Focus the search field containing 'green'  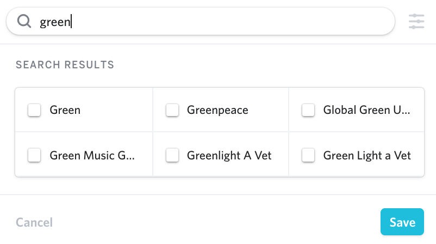[201, 21]
